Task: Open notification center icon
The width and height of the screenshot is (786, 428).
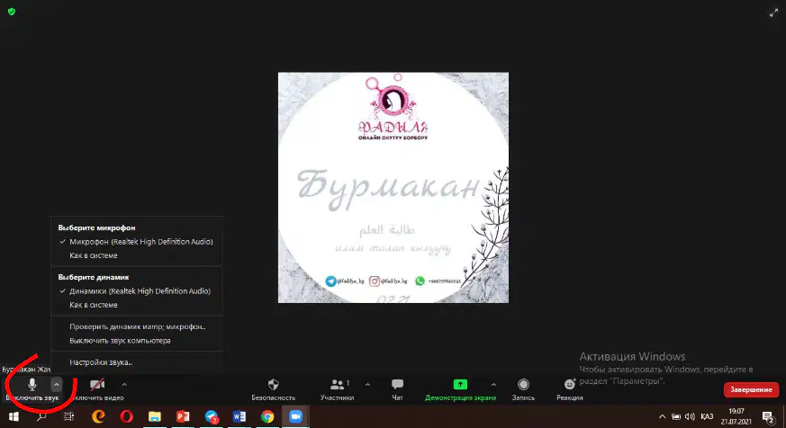Action: click(x=768, y=417)
